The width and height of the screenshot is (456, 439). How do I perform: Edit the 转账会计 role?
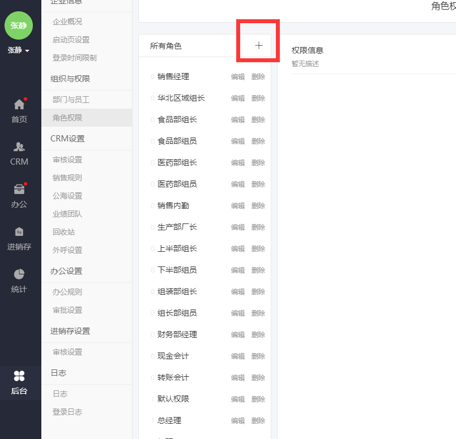(238, 377)
